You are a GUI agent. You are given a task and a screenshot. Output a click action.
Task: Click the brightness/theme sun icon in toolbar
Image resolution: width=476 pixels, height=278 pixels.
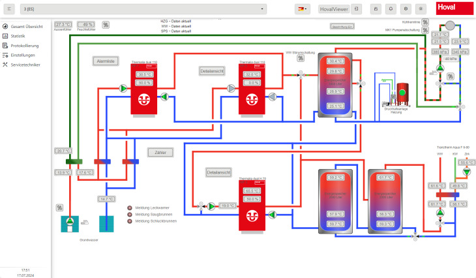[420, 9]
